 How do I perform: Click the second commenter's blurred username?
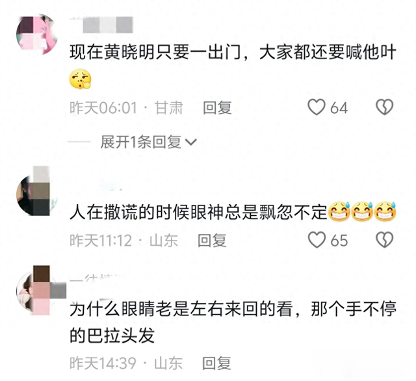pyautogui.click(x=110, y=187)
